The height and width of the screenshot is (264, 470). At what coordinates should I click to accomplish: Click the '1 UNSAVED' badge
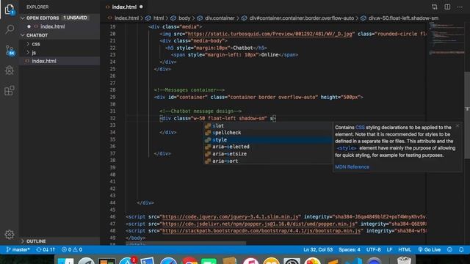pos(75,18)
